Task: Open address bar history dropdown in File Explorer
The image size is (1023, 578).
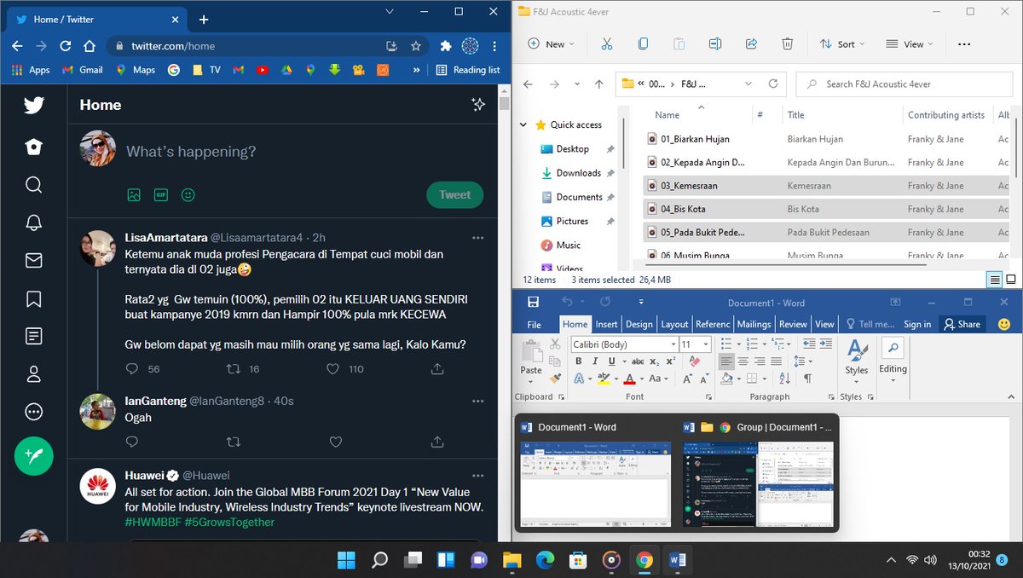Action: (748, 84)
